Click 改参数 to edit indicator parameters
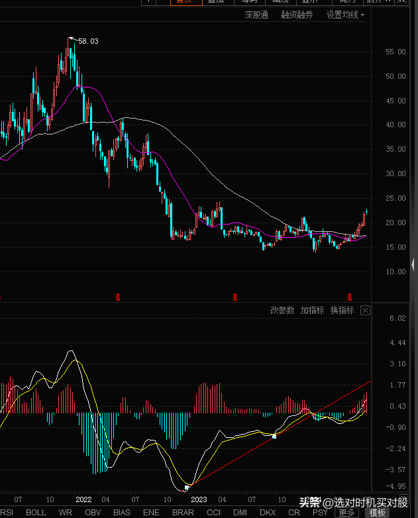Image resolution: width=418 pixels, height=518 pixels. click(282, 310)
